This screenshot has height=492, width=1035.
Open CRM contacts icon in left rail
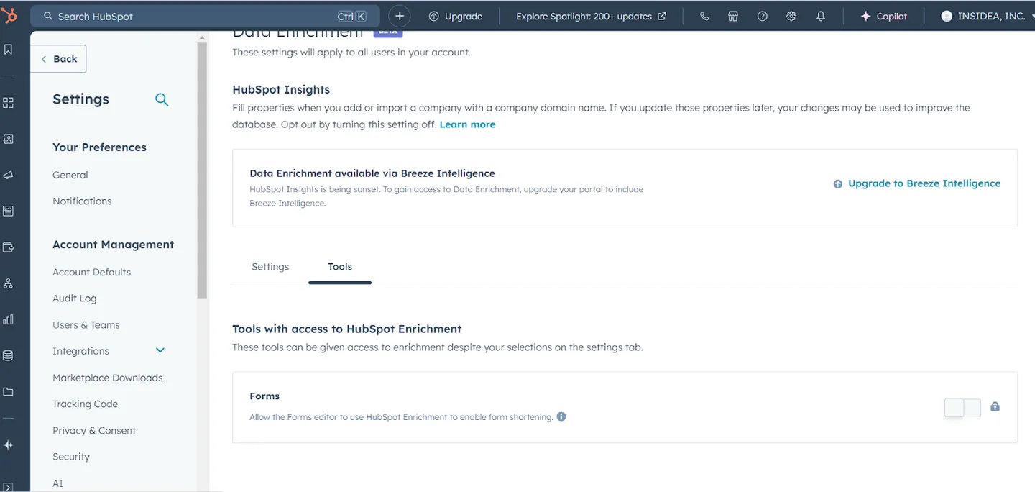pos(9,139)
